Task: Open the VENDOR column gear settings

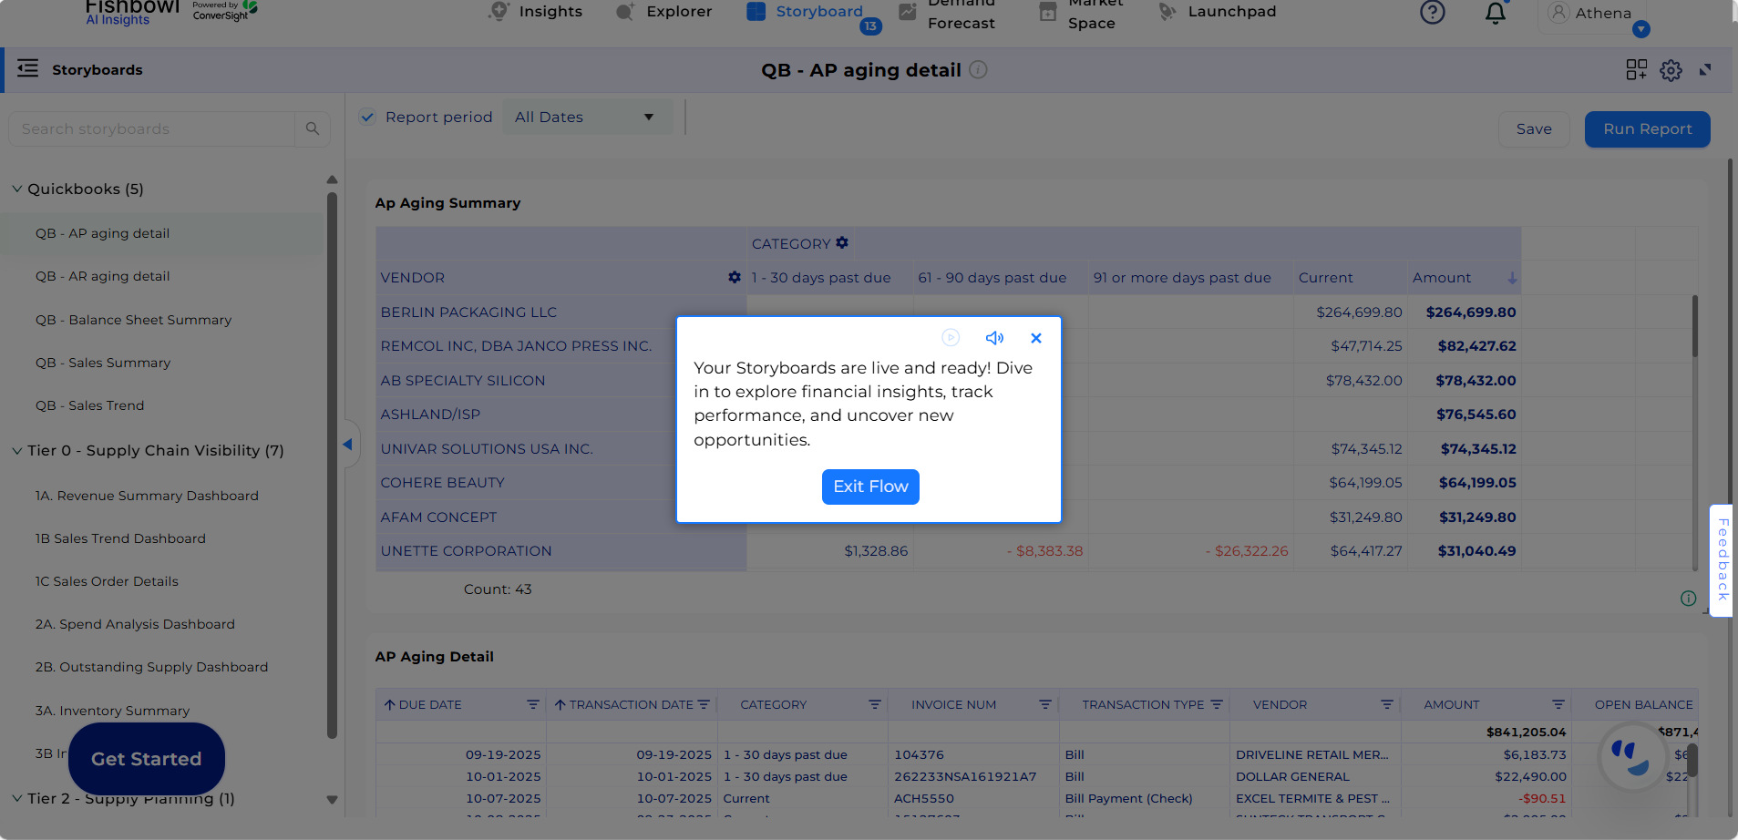Action: 735,277
